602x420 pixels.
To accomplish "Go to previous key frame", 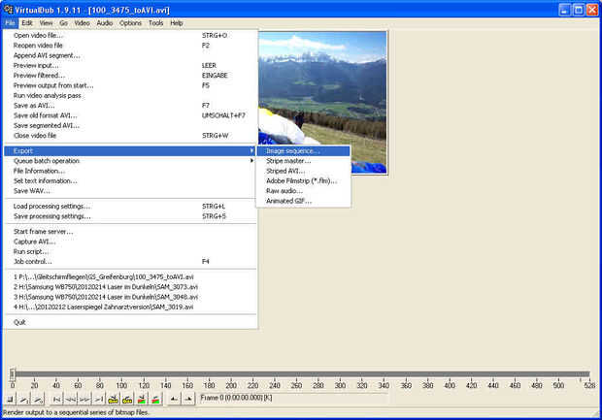I will point(113,400).
